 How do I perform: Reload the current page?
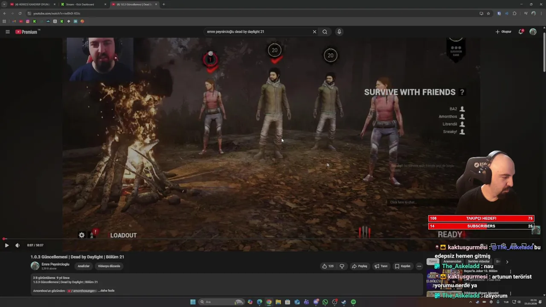coord(20,13)
